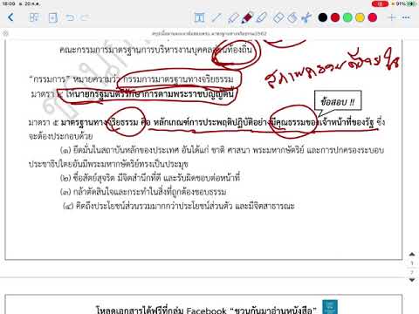The height and width of the screenshot is (314, 419).
Task: Tap the clock time in the status bar
Action: 9,3
